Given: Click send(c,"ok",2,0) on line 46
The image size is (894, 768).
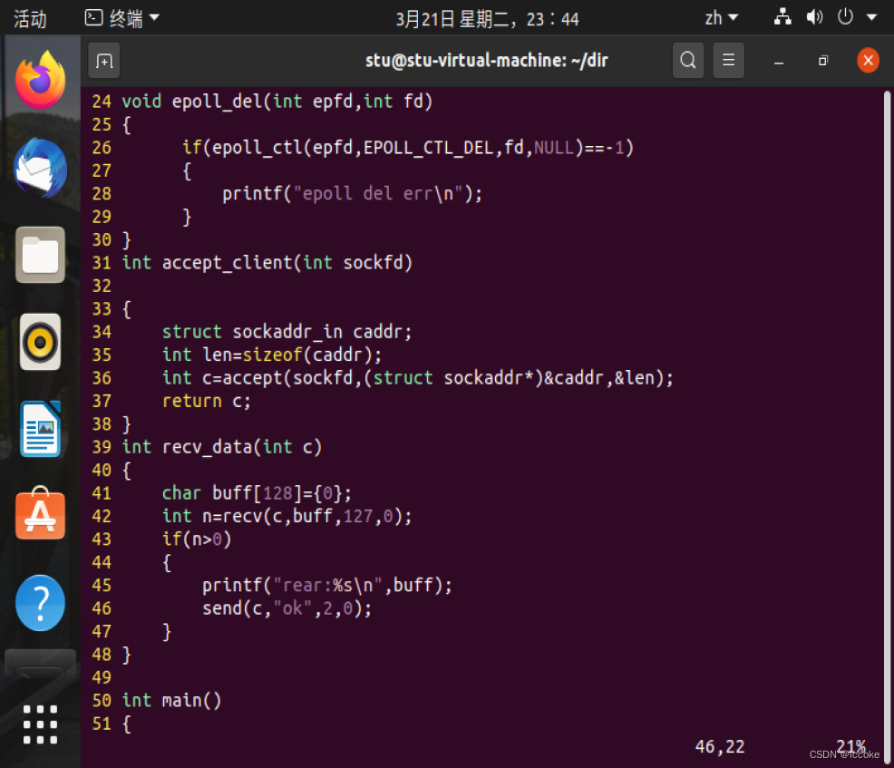Looking at the screenshot, I should tap(287, 608).
